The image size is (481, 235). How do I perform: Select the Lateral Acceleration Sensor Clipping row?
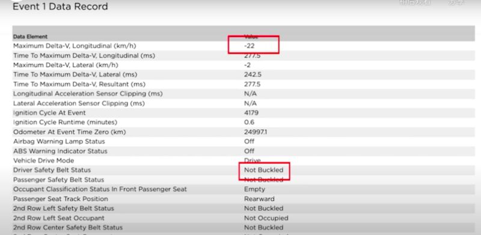(x=244, y=103)
